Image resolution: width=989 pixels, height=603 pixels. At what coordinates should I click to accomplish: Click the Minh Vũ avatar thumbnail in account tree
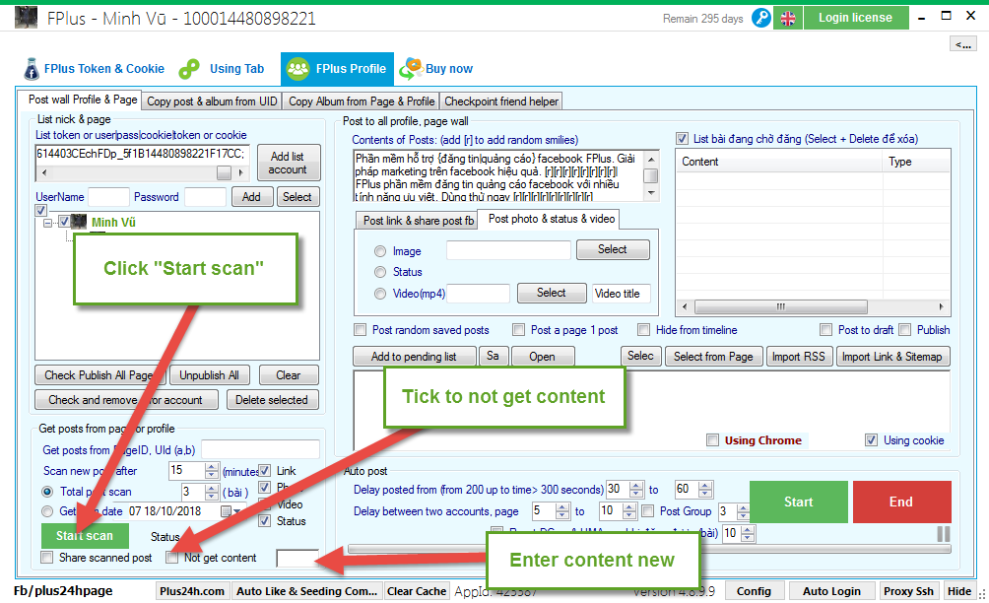point(79,222)
